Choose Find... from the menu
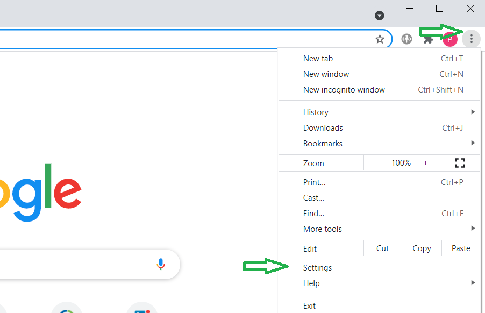485x313 pixels. pos(379,213)
